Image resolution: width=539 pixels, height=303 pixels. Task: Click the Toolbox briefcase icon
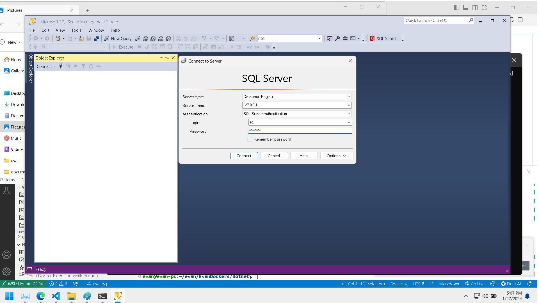click(345, 38)
